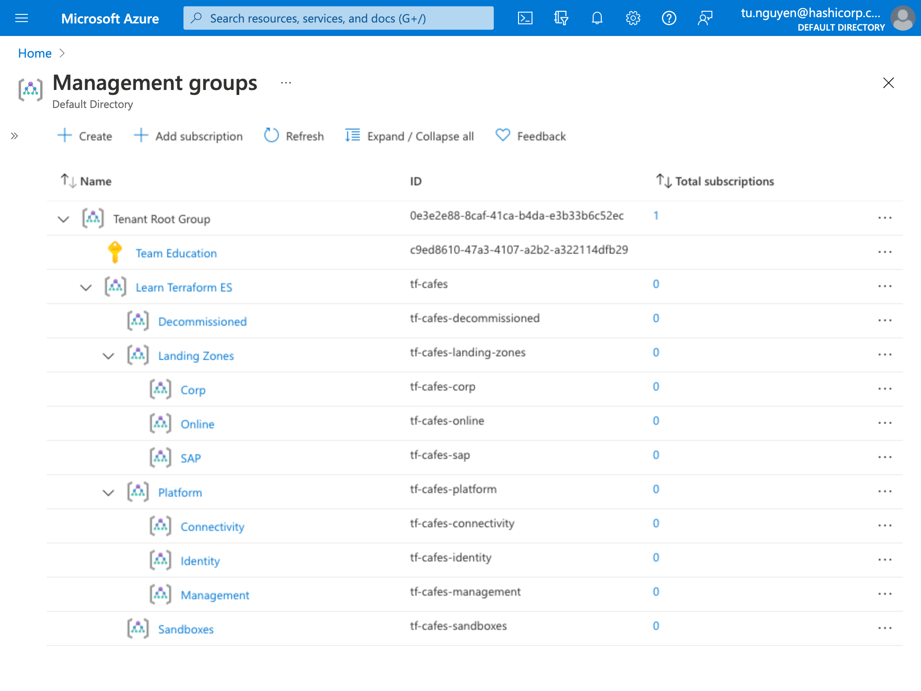Screen dimensions: 921x691
Task: Collapse the Landing Zones group
Action: point(108,355)
